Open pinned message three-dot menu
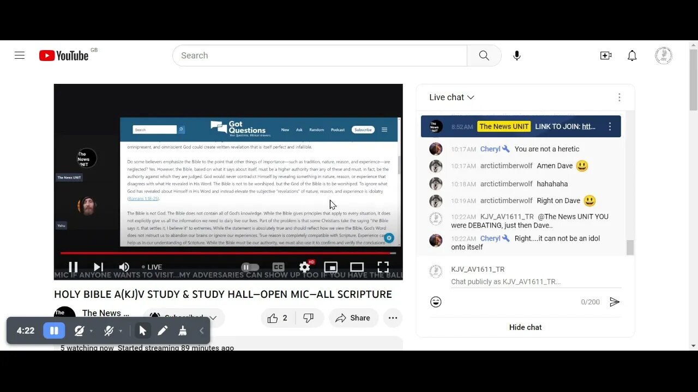 pyautogui.click(x=610, y=126)
